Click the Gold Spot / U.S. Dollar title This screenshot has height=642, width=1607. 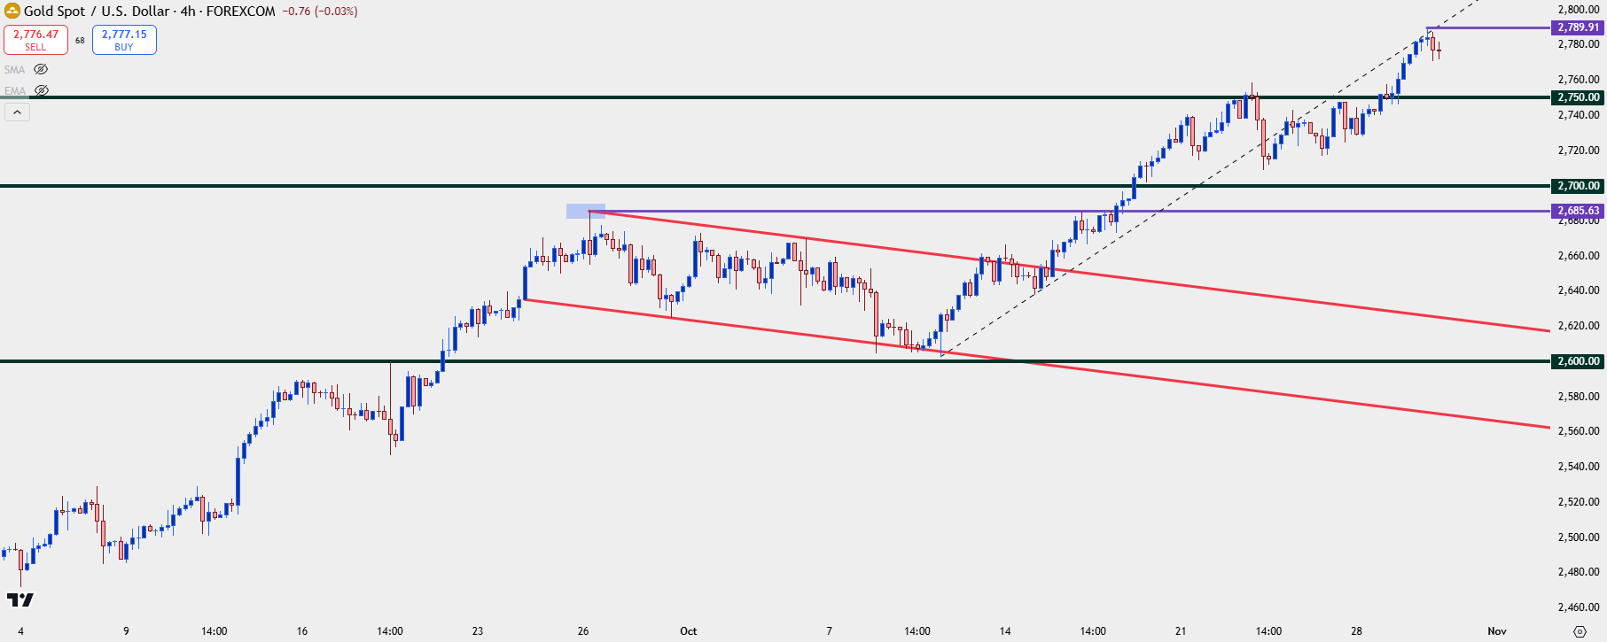97,12
